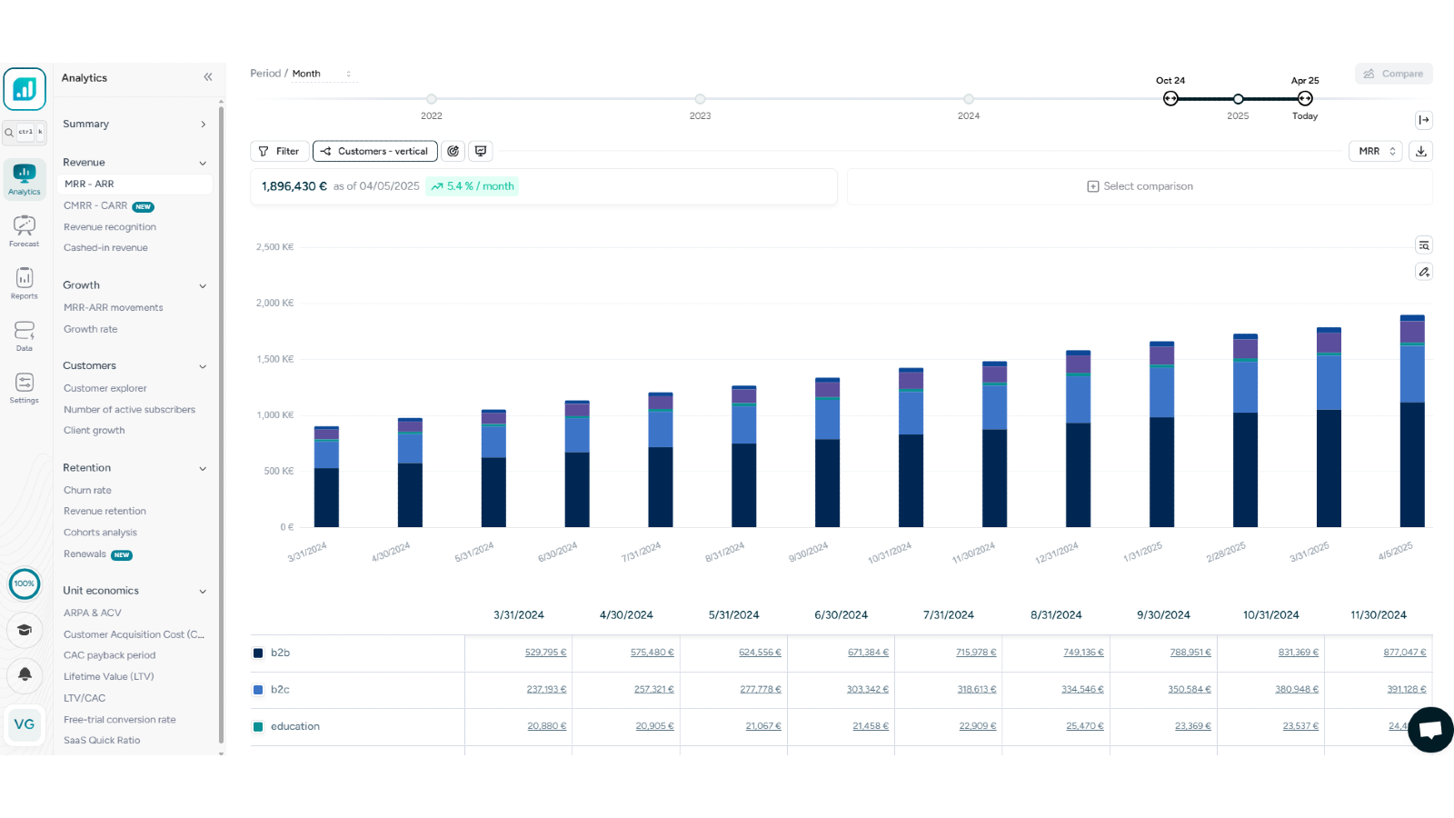Open the chat support bubble

point(1430,729)
